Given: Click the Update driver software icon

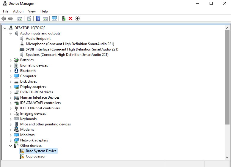Looking at the screenshot, I should pyautogui.click(x=64, y=18).
